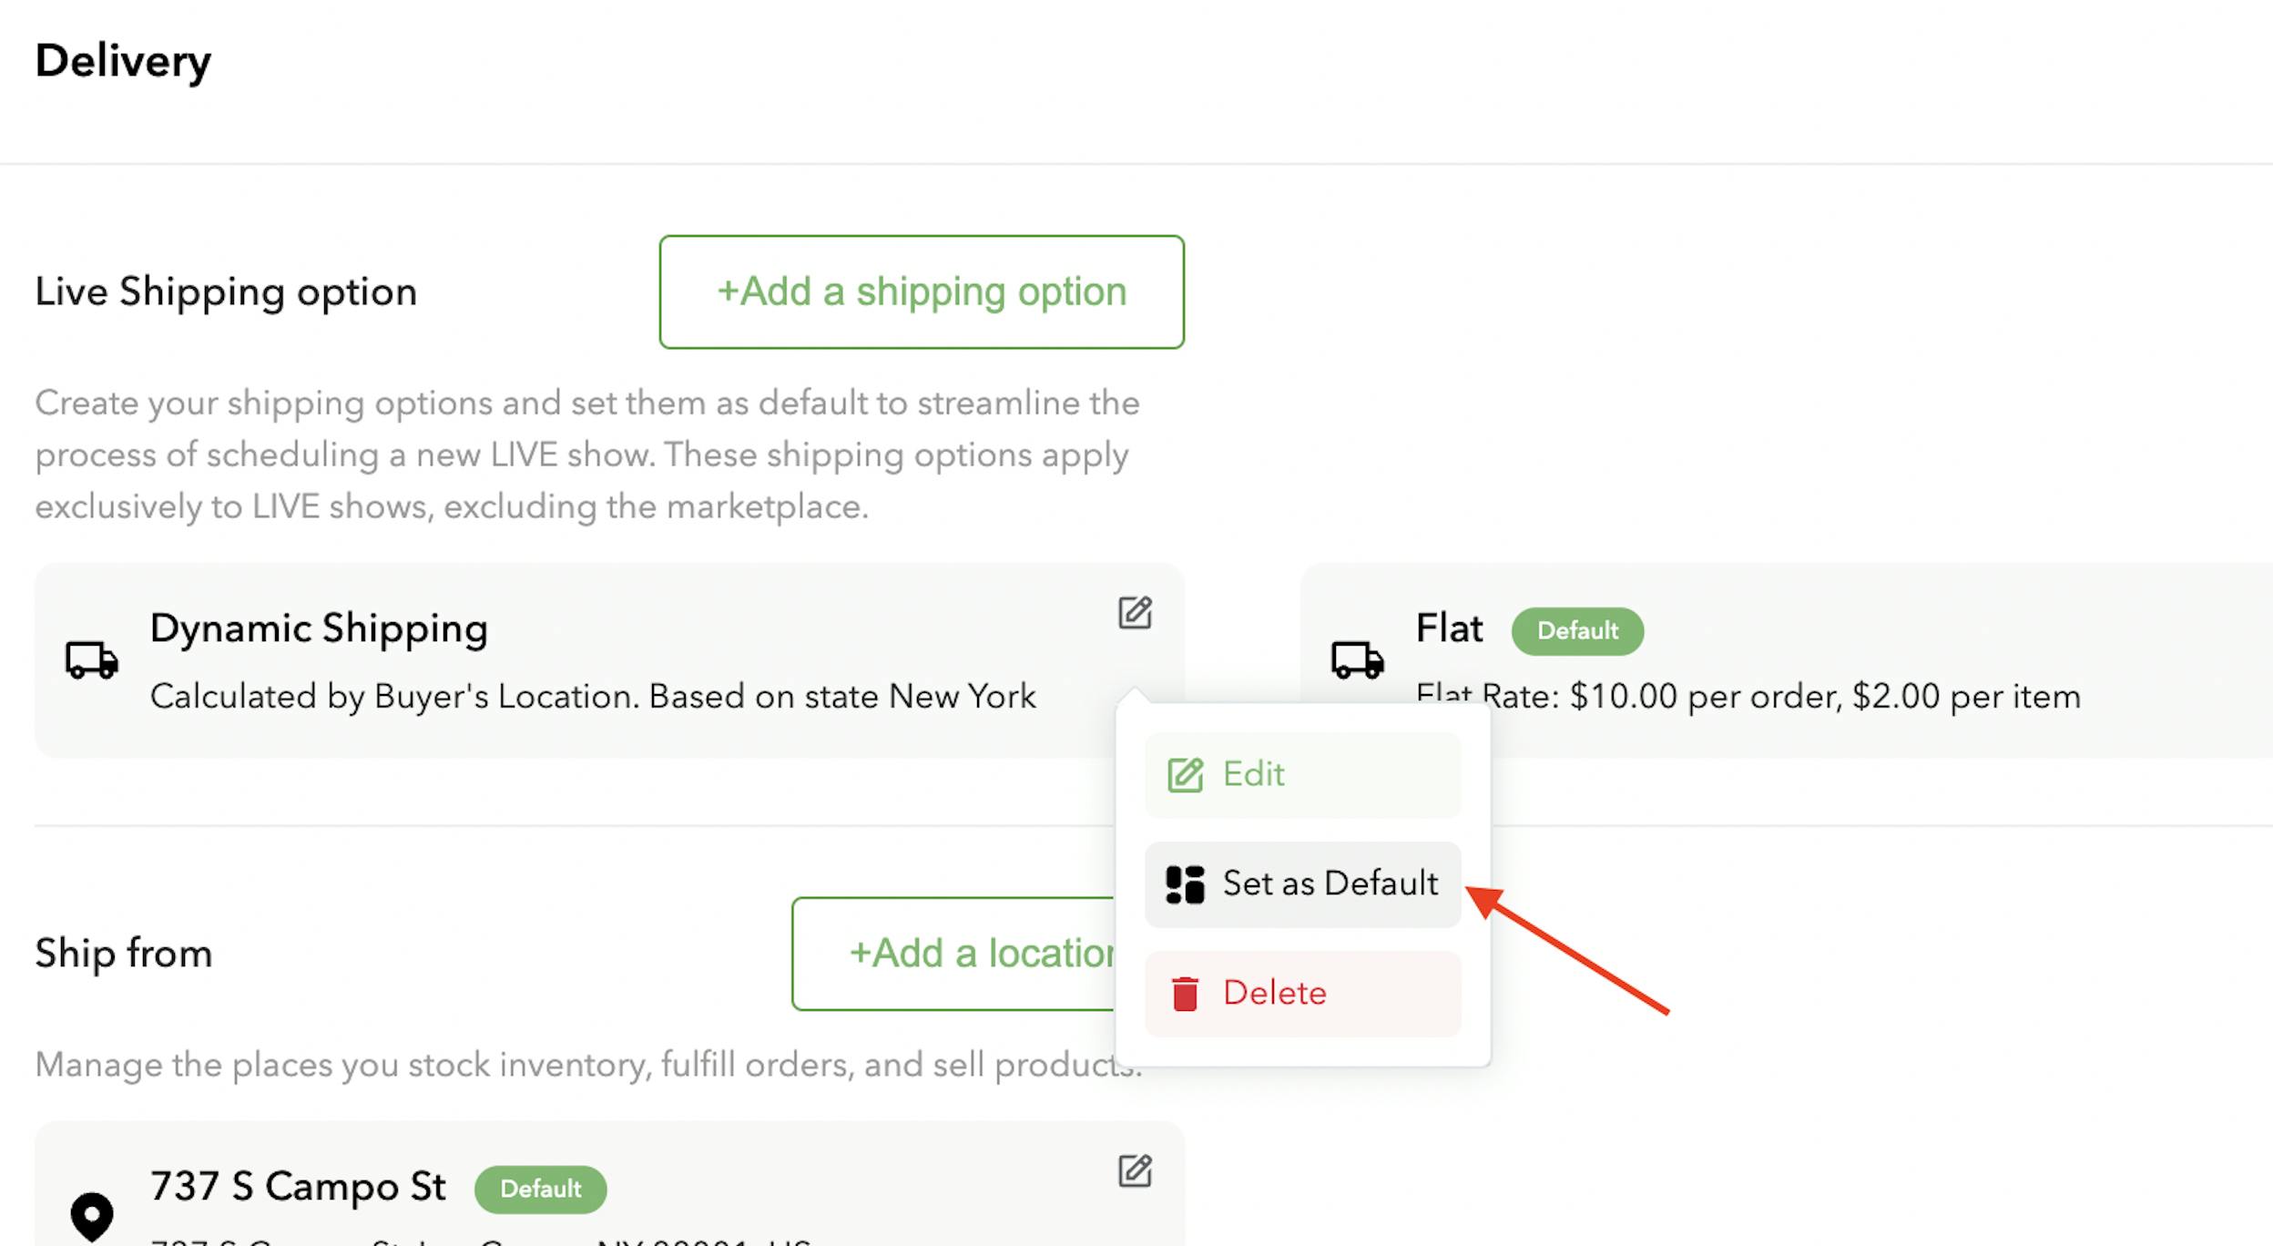Click the Delivery page heading

(123, 61)
